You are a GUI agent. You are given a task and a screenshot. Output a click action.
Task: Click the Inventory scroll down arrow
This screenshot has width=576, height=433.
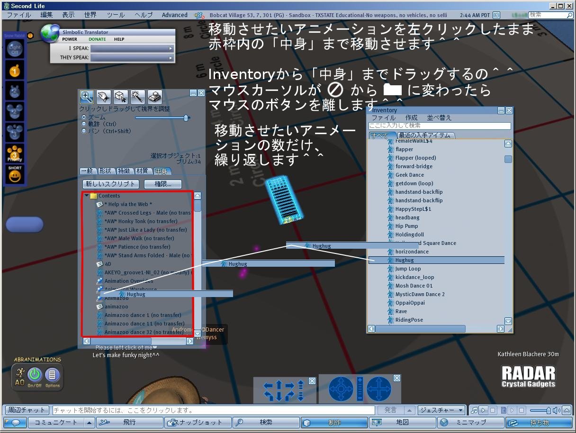pos(508,321)
